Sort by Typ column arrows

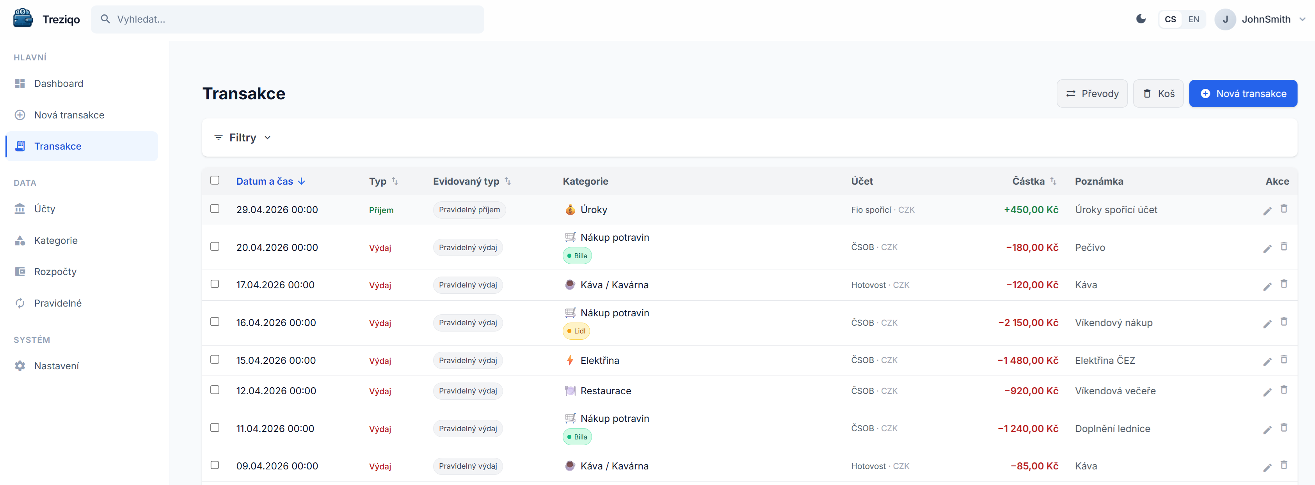click(394, 182)
